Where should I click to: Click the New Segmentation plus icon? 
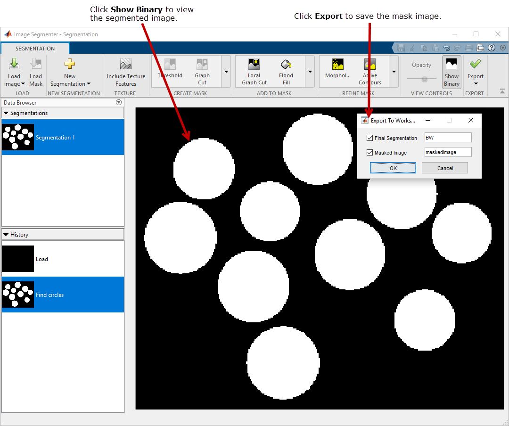(69, 64)
